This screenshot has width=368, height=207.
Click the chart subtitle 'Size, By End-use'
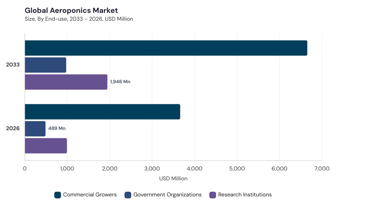46,19
